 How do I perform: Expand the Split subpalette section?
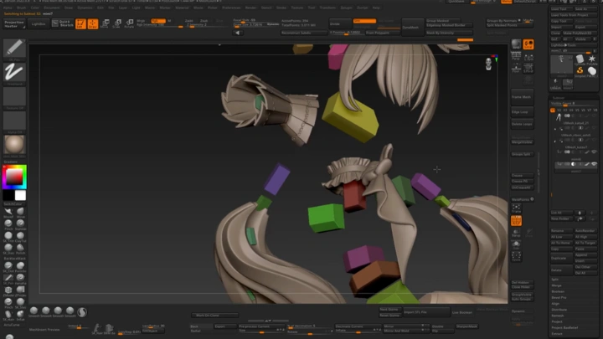tap(555, 280)
